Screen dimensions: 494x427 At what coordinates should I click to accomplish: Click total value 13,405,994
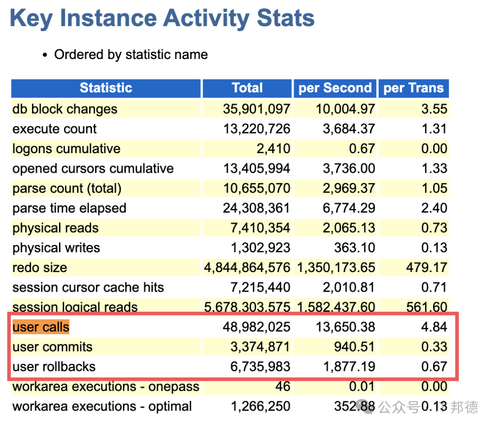257,169
